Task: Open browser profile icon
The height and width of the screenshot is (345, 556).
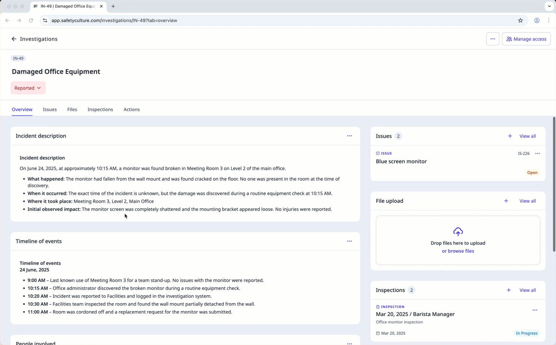Action: click(x=537, y=20)
